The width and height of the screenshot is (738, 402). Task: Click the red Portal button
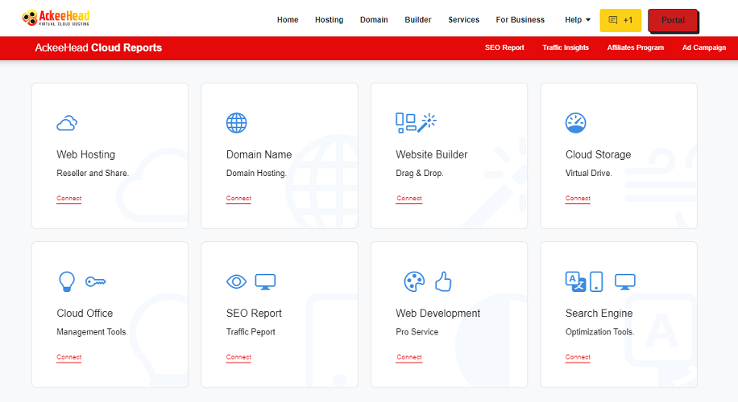coord(673,20)
